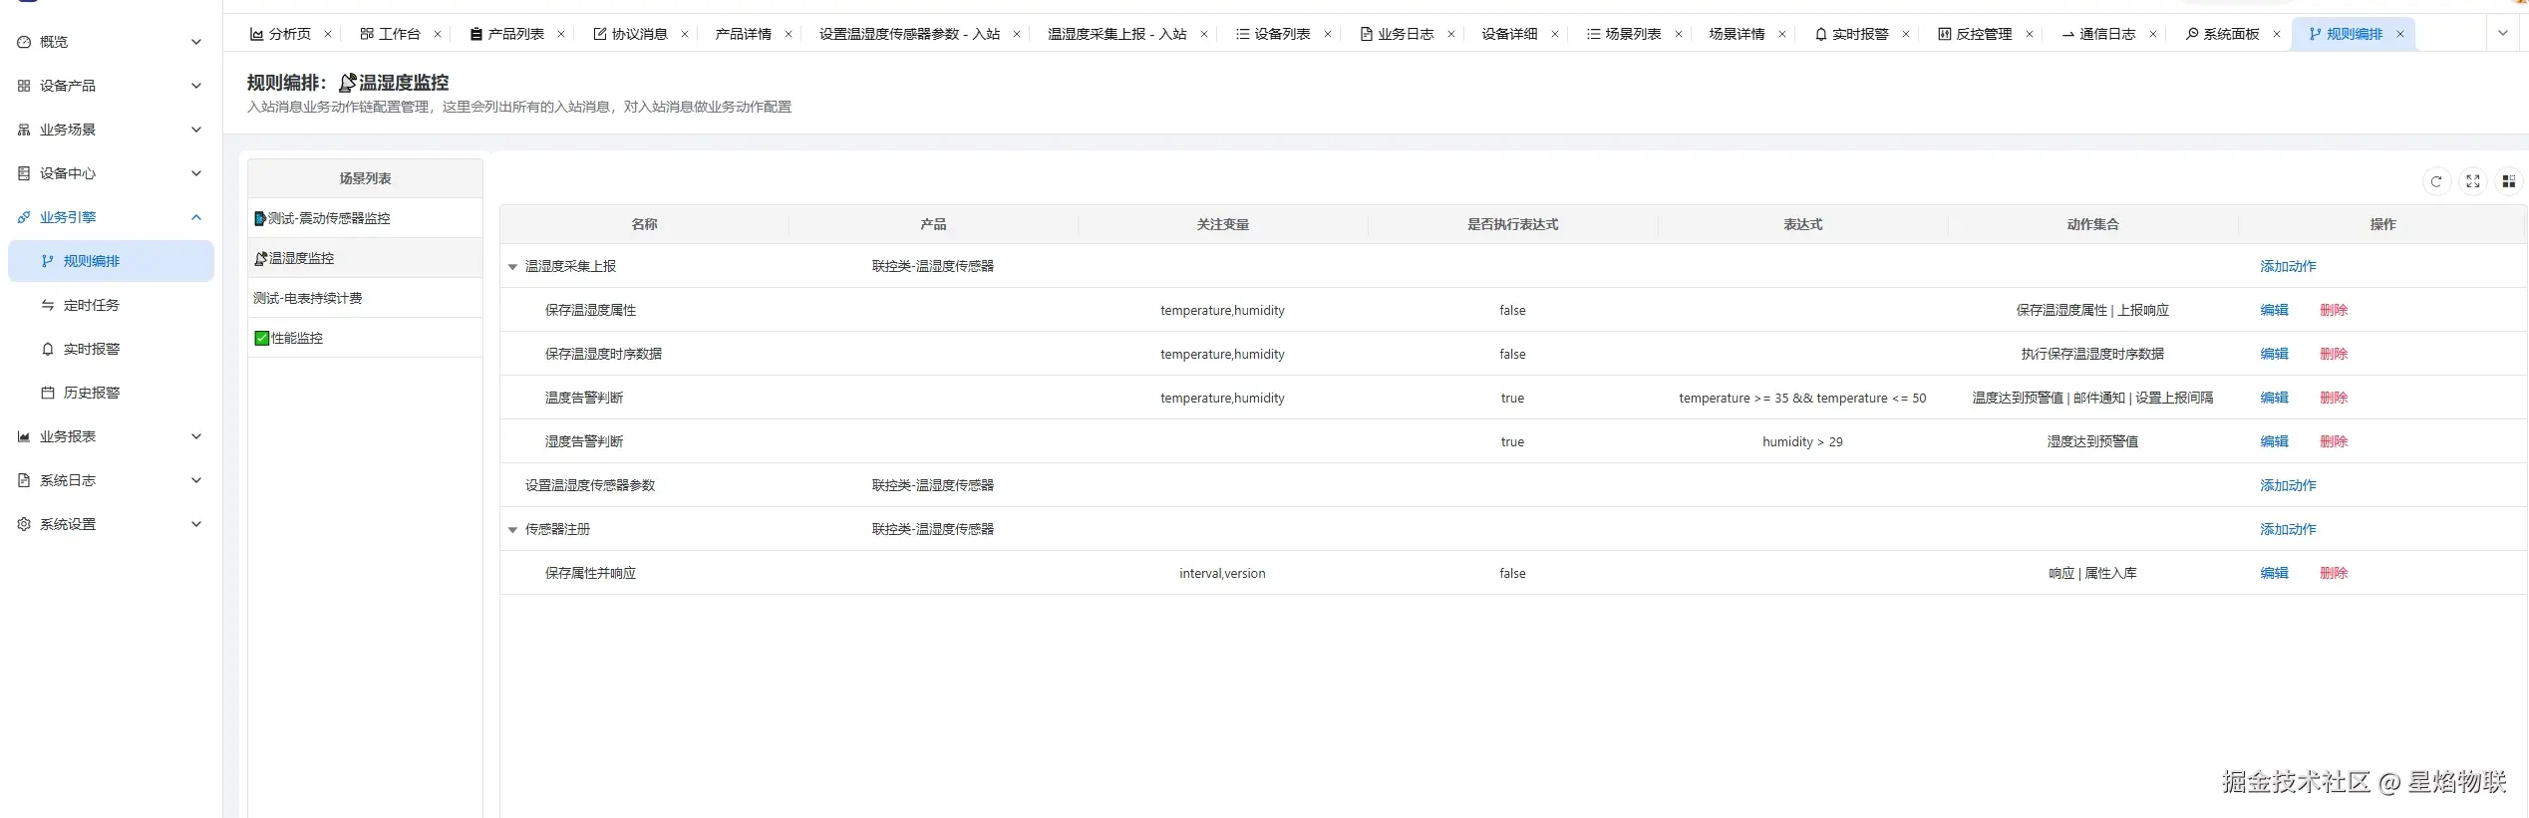Close the 协议消息 tab
The image size is (2529, 818).
coord(685,34)
